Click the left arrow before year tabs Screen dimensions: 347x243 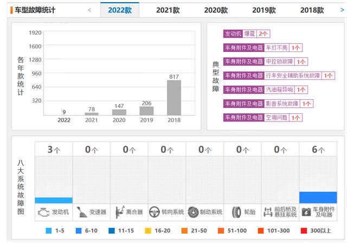89,10
